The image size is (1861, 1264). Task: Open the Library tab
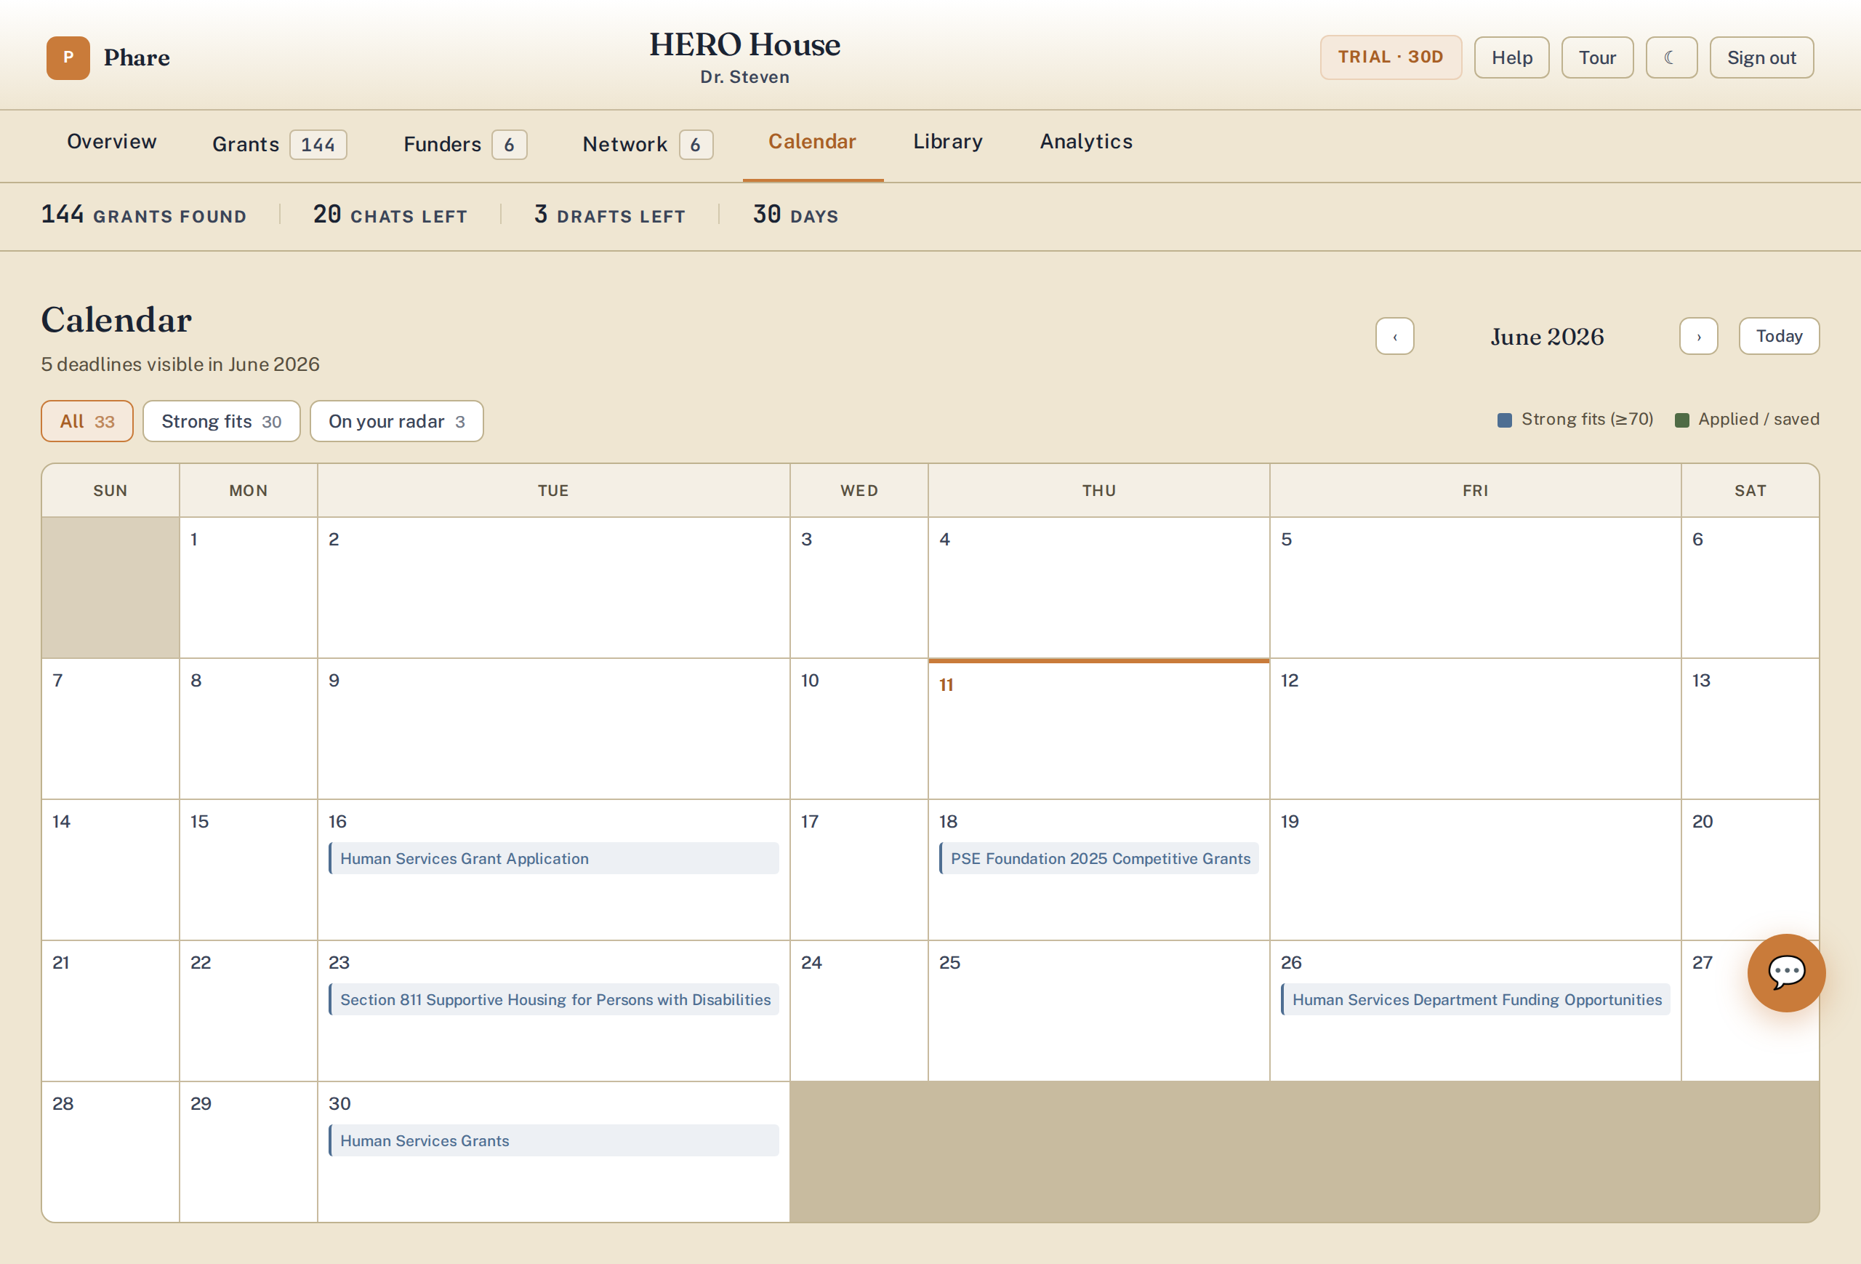pyautogui.click(x=948, y=142)
